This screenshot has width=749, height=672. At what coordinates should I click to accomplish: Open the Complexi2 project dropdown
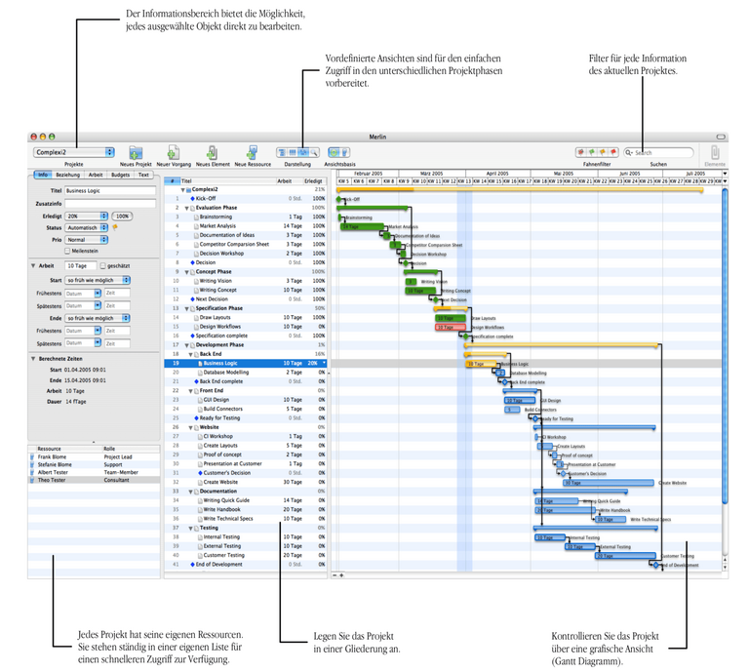click(x=74, y=152)
